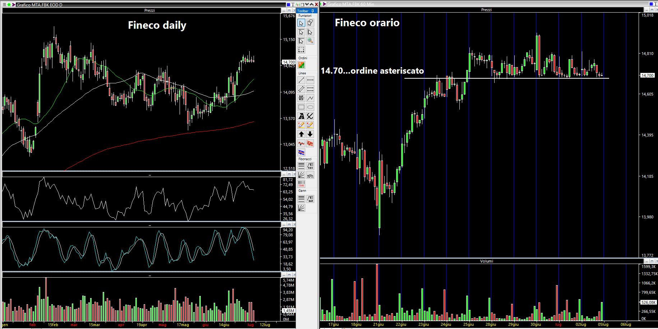Click the Prezzi header of the 60 Min chart

486,10
